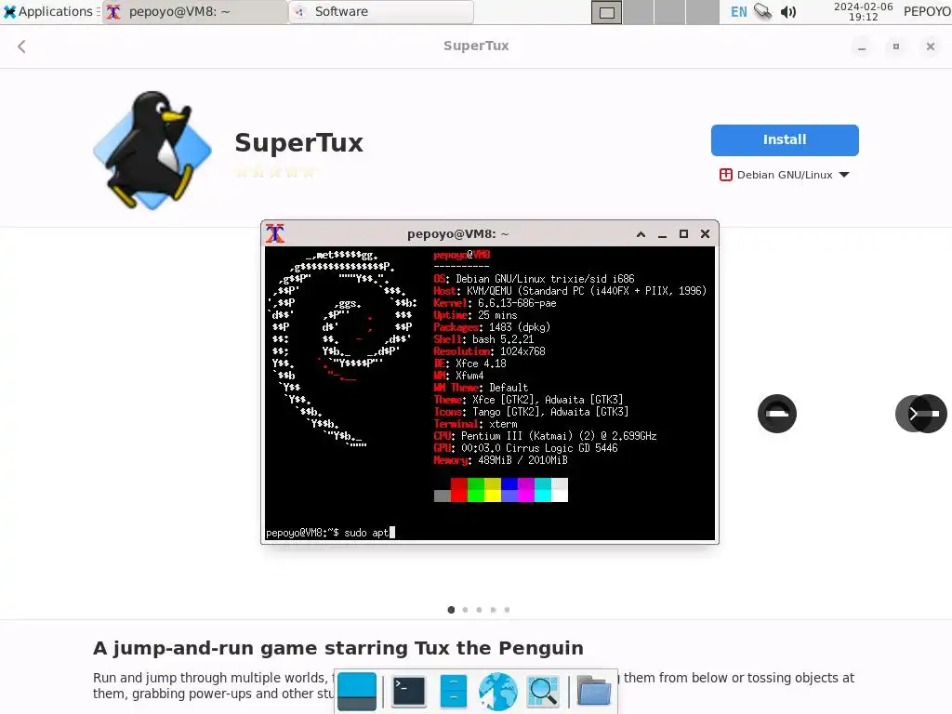Roll up the xterm window with caret
Image resolution: width=952 pixels, height=714 pixels.
[x=641, y=233]
